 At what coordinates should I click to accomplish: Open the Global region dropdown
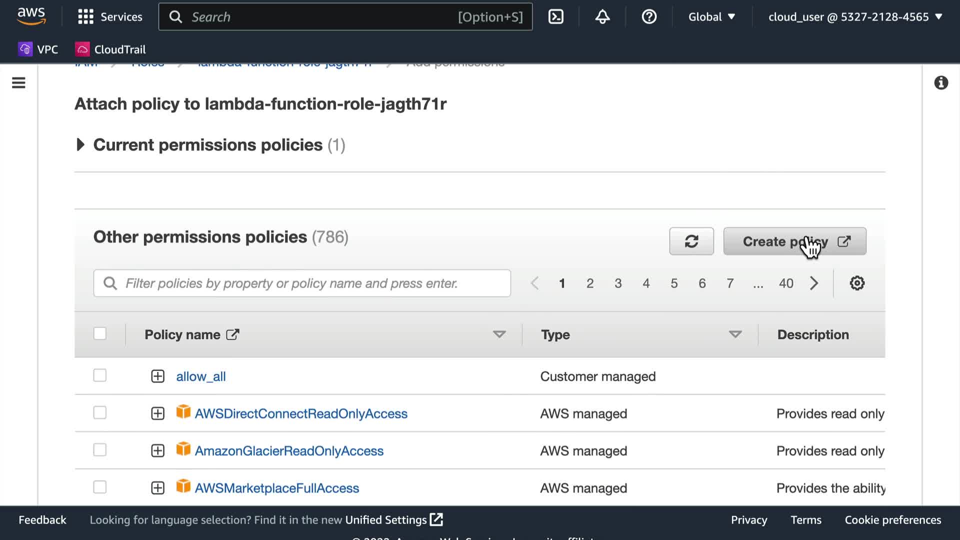711,17
